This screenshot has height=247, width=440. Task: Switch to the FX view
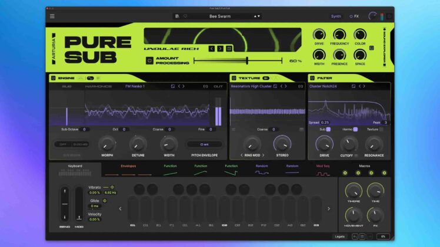click(x=355, y=16)
